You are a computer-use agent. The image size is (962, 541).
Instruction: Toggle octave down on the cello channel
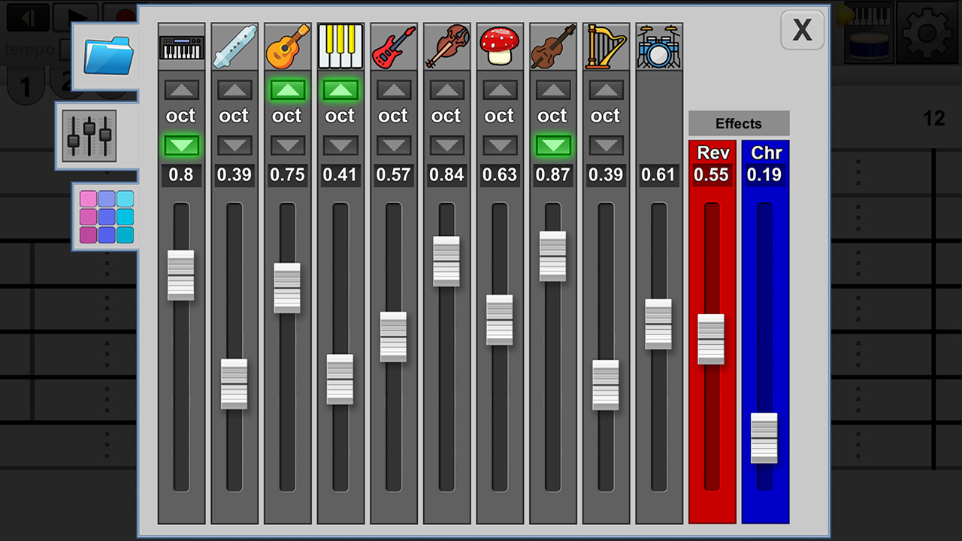[552, 146]
